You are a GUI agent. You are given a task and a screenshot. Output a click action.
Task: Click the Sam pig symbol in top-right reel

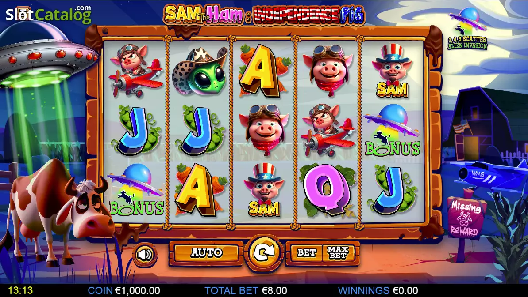tap(392, 71)
